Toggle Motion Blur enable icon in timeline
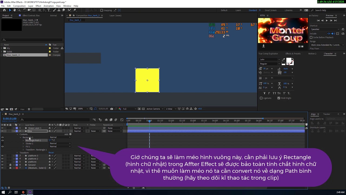 116,120
